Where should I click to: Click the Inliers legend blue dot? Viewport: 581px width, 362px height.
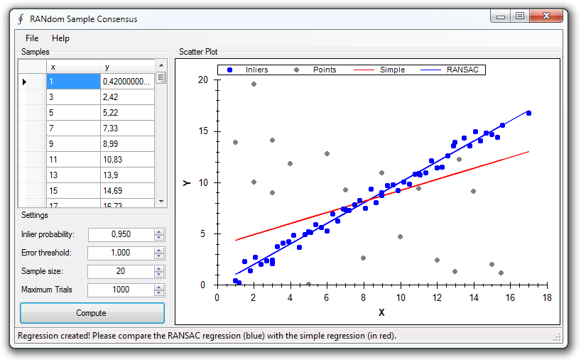pos(229,70)
